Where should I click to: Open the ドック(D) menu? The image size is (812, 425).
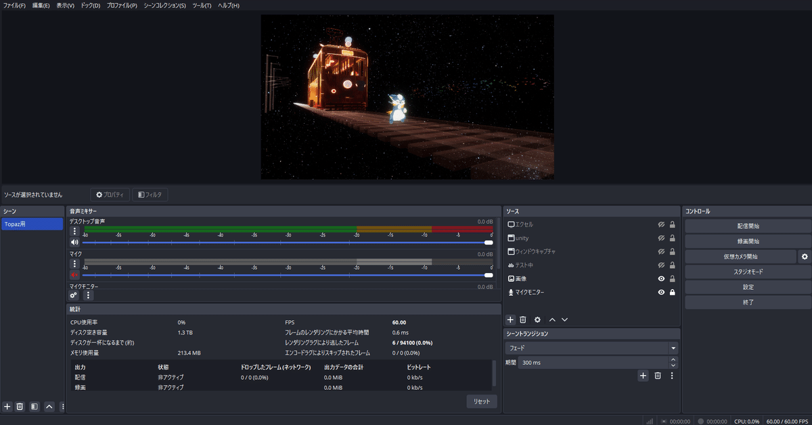coord(90,5)
